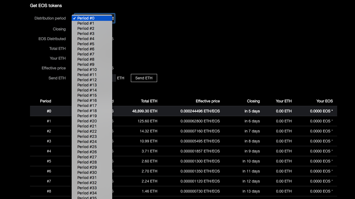Click the Distribution period select arrows

pyautogui.click(x=113, y=18)
